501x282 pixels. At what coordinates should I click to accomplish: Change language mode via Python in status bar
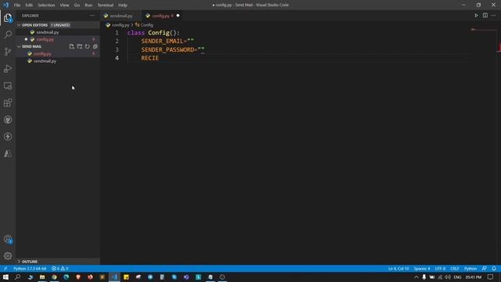(470, 269)
